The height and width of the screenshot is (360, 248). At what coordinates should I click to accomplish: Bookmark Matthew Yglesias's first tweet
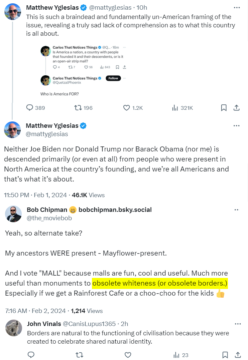pos(224,108)
